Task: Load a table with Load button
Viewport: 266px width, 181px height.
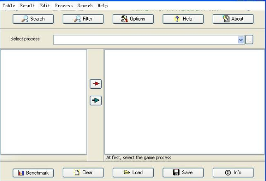Action: coord(133,172)
